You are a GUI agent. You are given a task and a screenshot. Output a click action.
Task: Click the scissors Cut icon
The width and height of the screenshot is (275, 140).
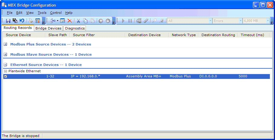pos(78,21)
